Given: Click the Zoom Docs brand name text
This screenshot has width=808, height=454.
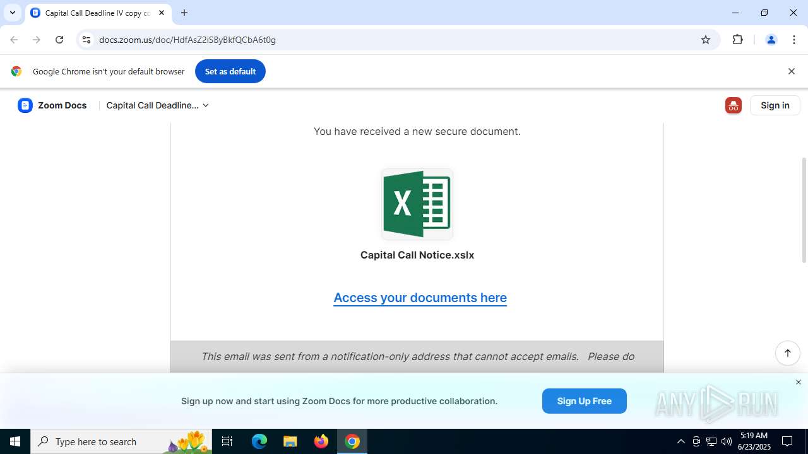Looking at the screenshot, I should 62,105.
